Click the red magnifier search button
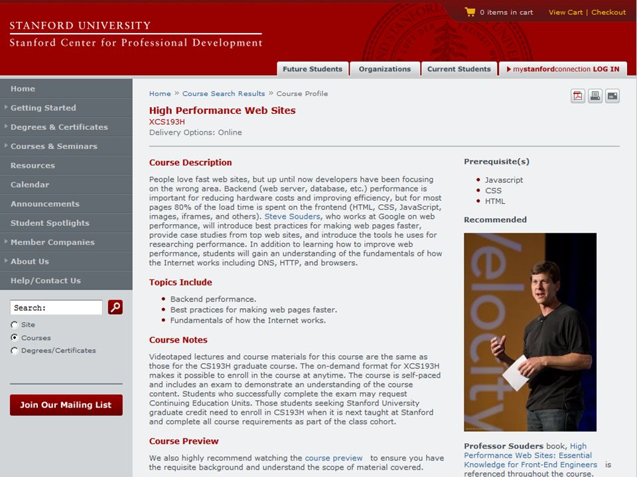Image resolution: width=637 pixels, height=477 pixels. coord(115,307)
